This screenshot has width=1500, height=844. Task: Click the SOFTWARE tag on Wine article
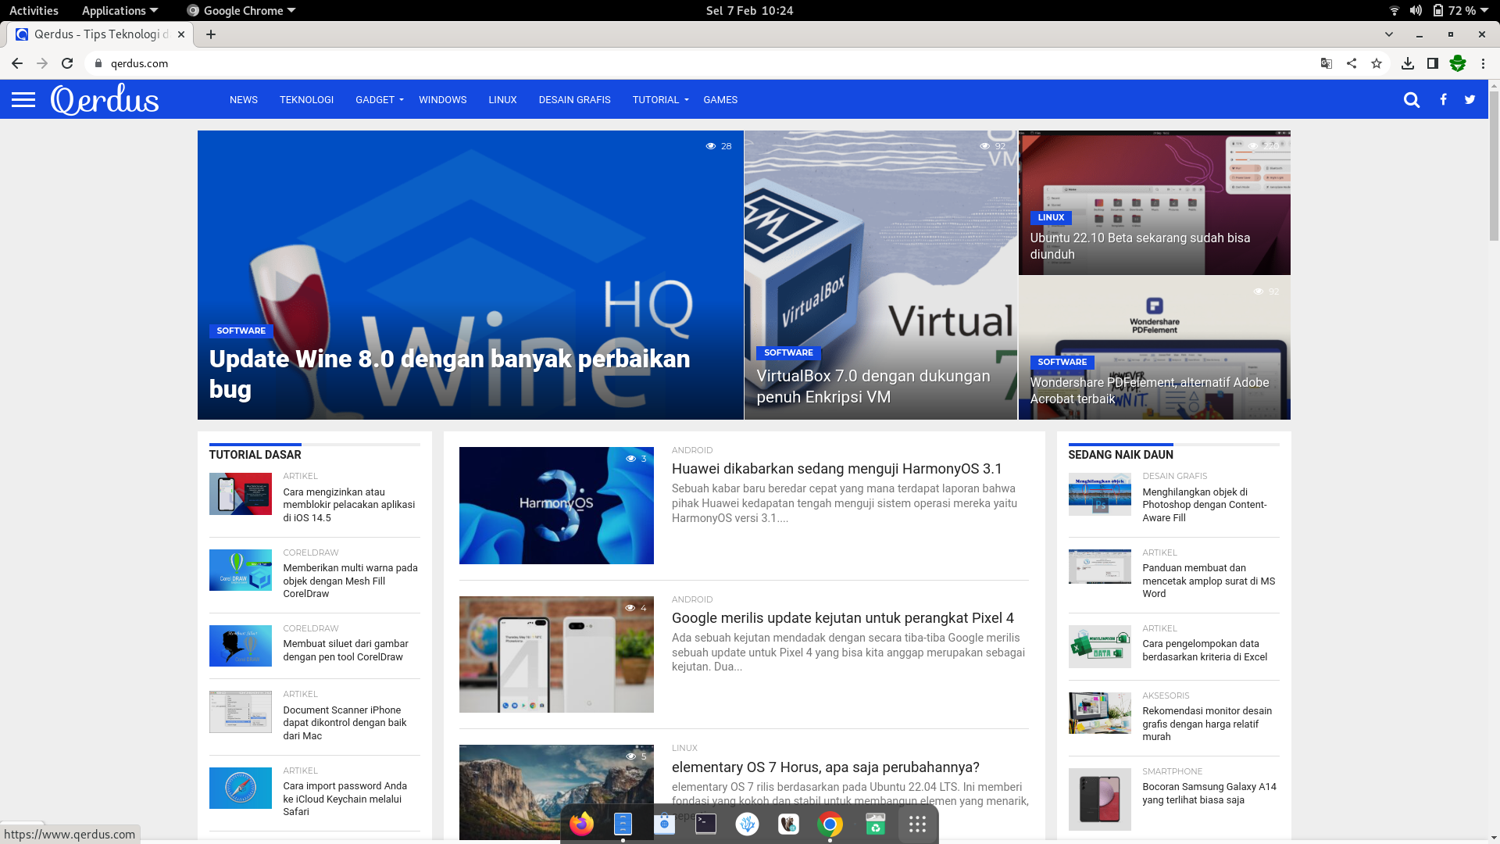tap(241, 331)
